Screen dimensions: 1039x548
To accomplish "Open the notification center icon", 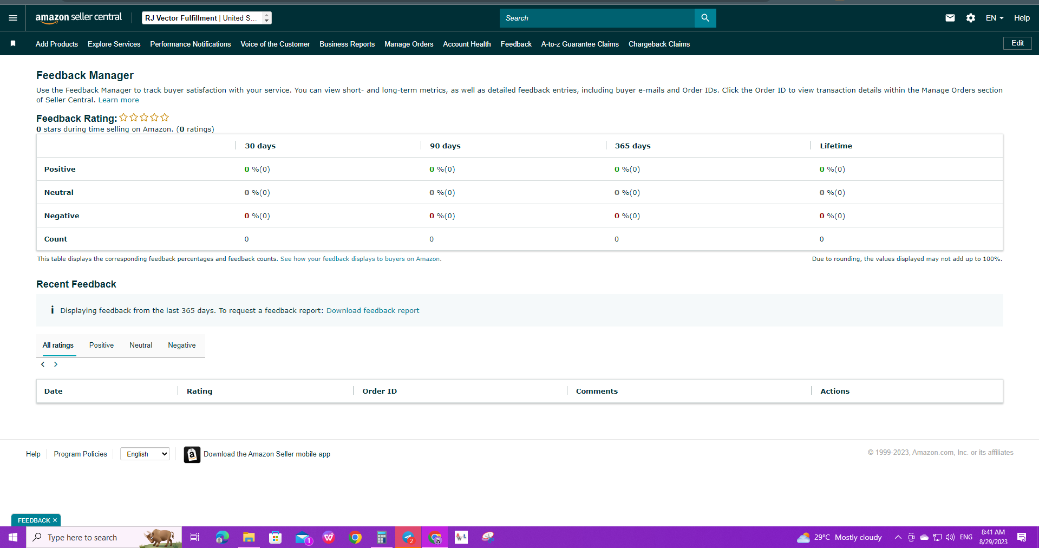I will click(1022, 537).
